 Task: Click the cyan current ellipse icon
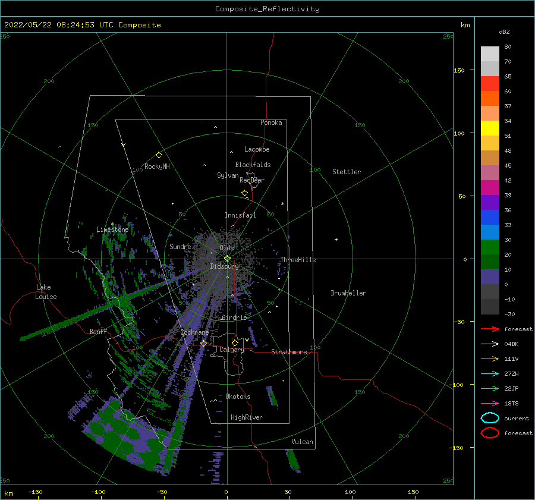click(x=490, y=418)
